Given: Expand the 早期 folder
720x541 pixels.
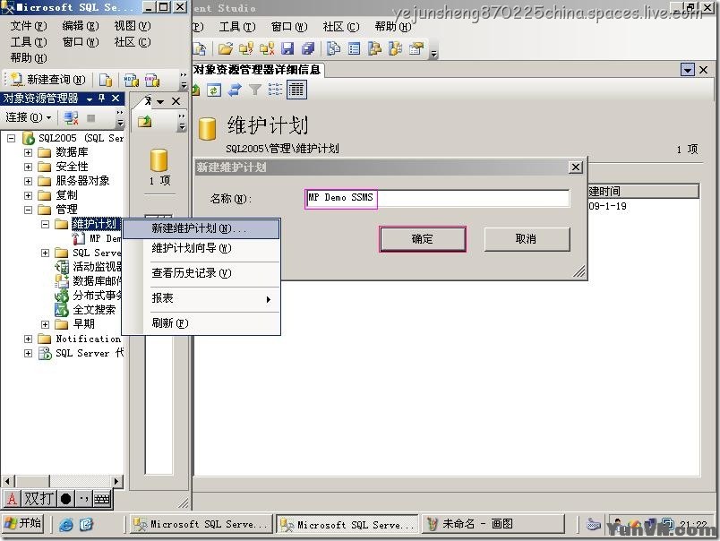Looking at the screenshot, I should (45, 324).
